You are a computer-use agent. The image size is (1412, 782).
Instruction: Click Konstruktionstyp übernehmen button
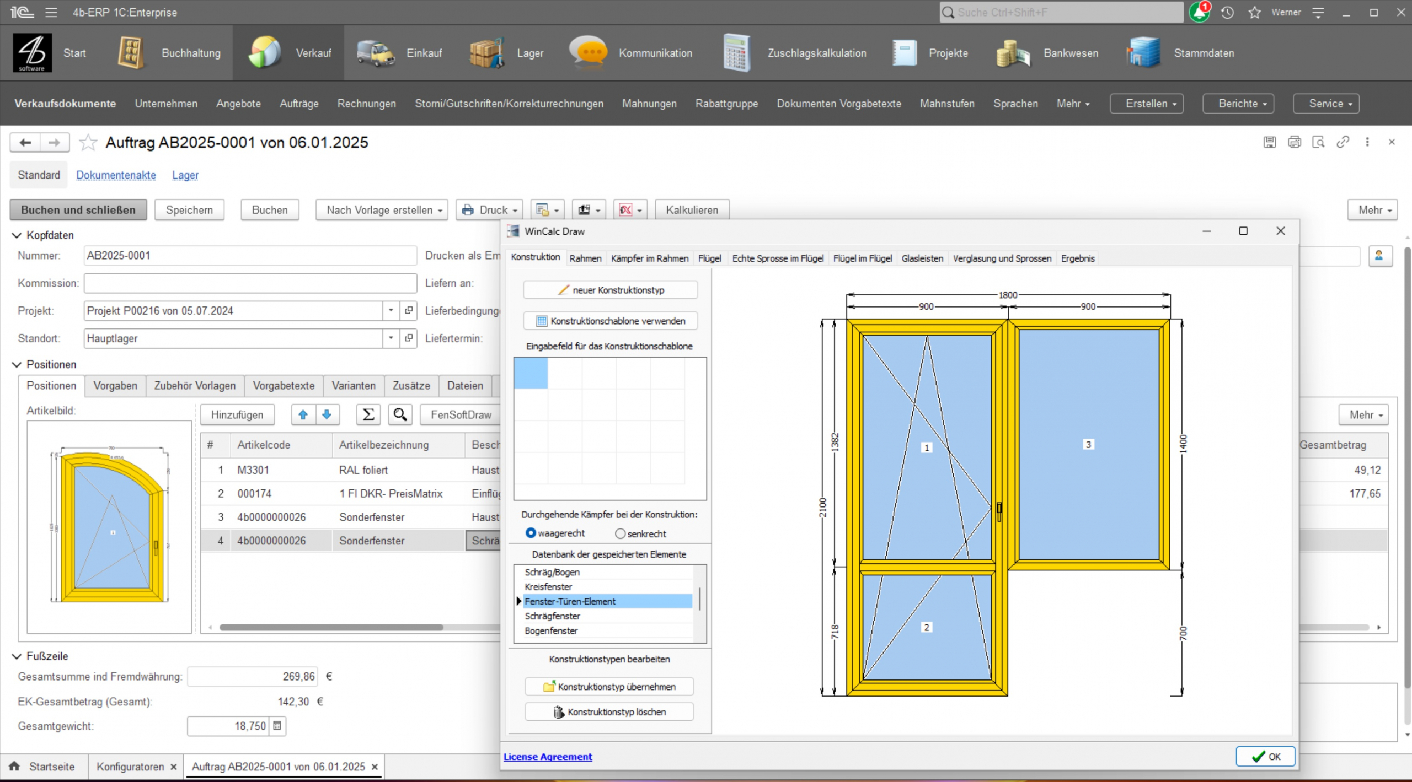tap(609, 686)
